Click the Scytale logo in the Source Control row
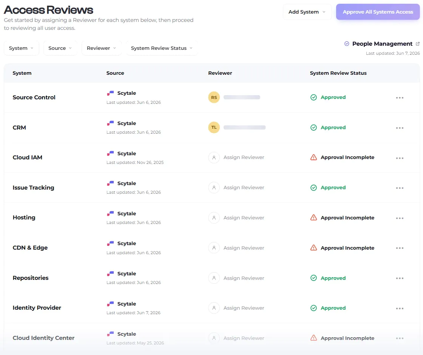This screenshot has height=355, width=423. 110,93
